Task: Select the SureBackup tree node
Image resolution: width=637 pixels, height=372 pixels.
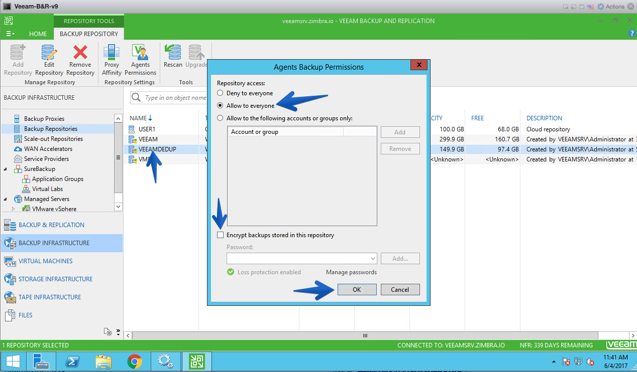Action: [x=39, y=169]
